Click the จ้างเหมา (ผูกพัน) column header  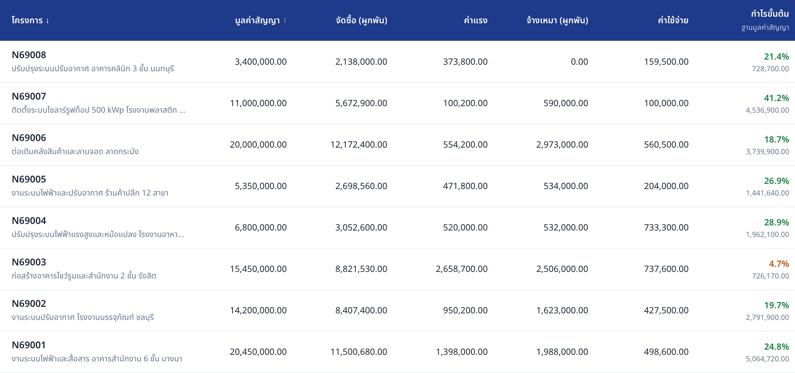pos(557,20)
